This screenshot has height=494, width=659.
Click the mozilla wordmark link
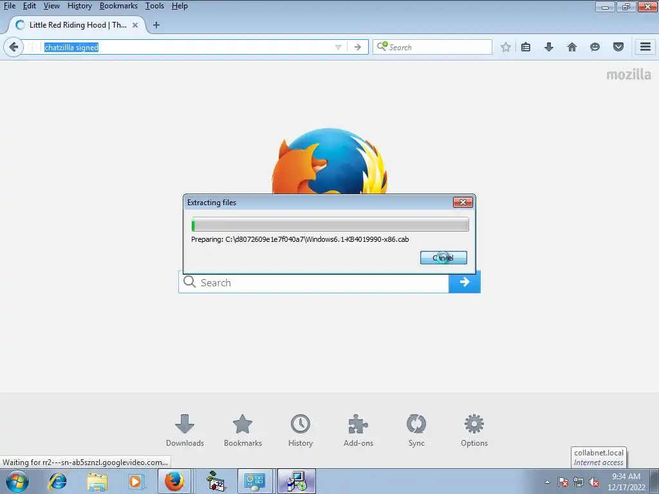628,75
